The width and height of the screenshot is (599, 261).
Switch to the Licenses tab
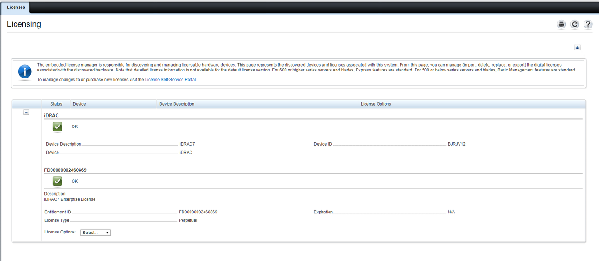point(16,7)
